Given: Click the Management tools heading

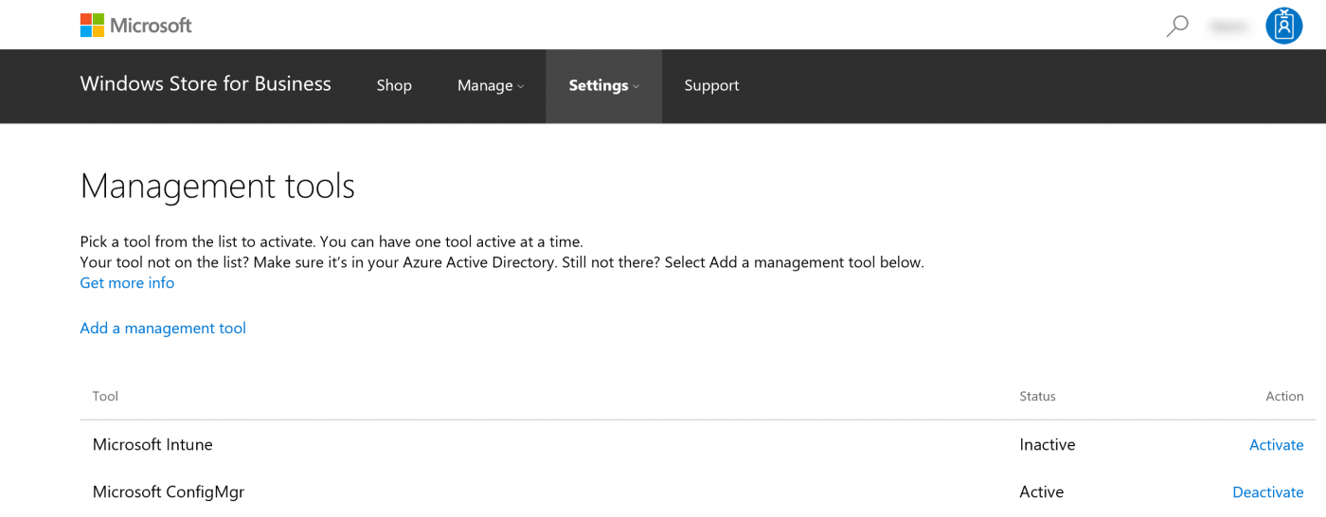Looking at the screenshot, I should 218,186.
